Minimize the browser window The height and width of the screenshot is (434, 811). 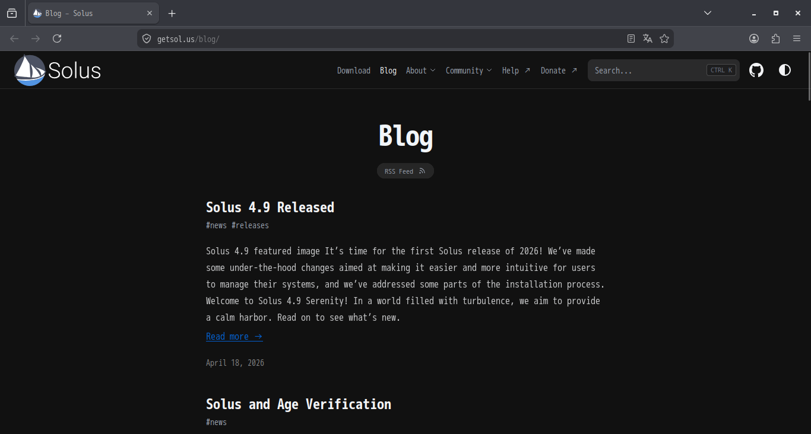coord(754,13)
